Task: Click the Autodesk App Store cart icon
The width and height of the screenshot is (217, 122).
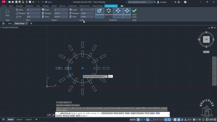Action: pos(175,2)
